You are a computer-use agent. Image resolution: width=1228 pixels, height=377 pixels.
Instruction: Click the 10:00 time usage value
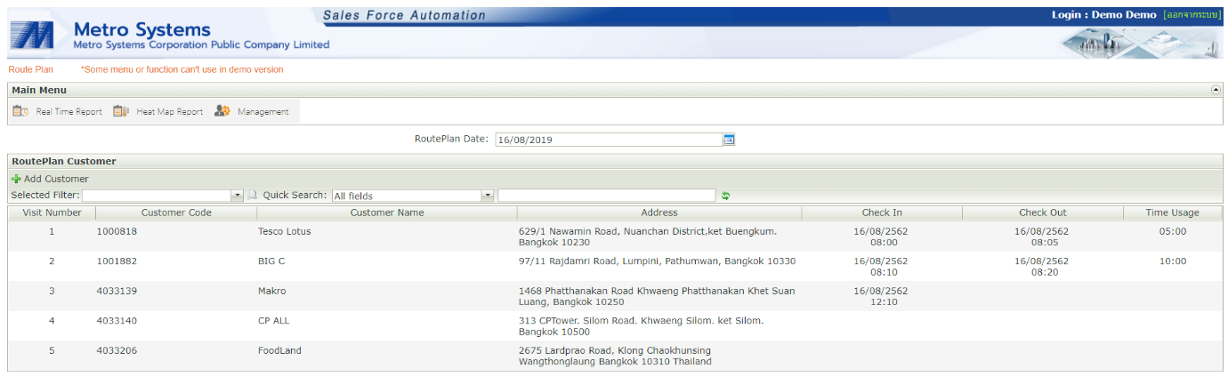coord(1173,261)
